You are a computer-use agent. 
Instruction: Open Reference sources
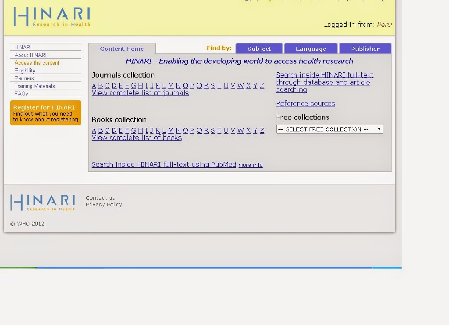pos(305,103)
